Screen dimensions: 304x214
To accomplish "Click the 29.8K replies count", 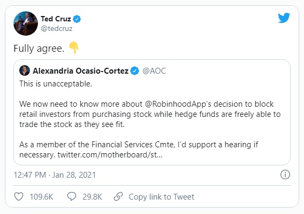I will 92,197.
